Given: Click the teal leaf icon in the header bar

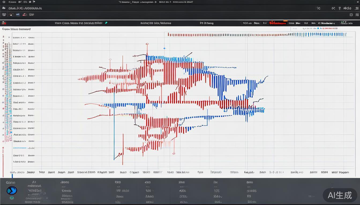Looking at the screenshot, I should 106,23.
